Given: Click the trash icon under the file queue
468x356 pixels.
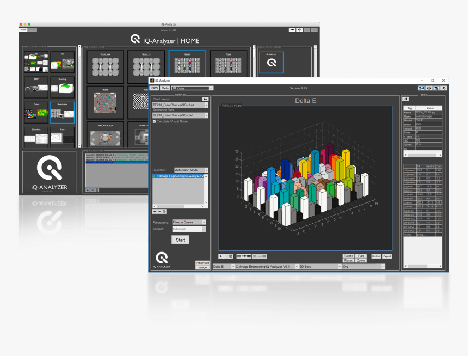Looking at the screenshot, I should coord(164,211).
